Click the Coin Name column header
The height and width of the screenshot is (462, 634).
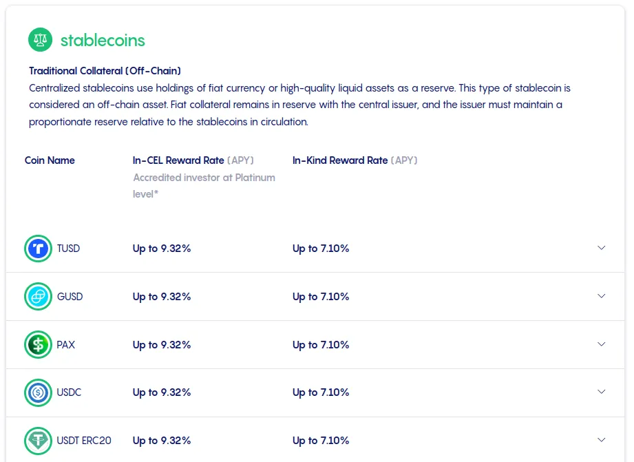point(50,160)
